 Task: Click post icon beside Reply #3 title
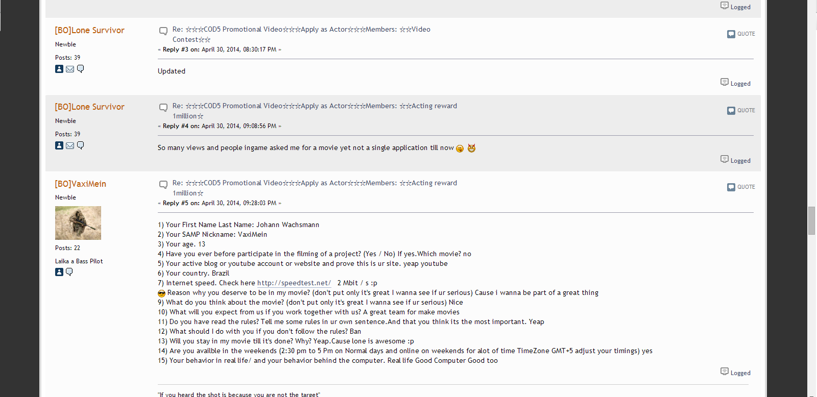coord(163,31)
